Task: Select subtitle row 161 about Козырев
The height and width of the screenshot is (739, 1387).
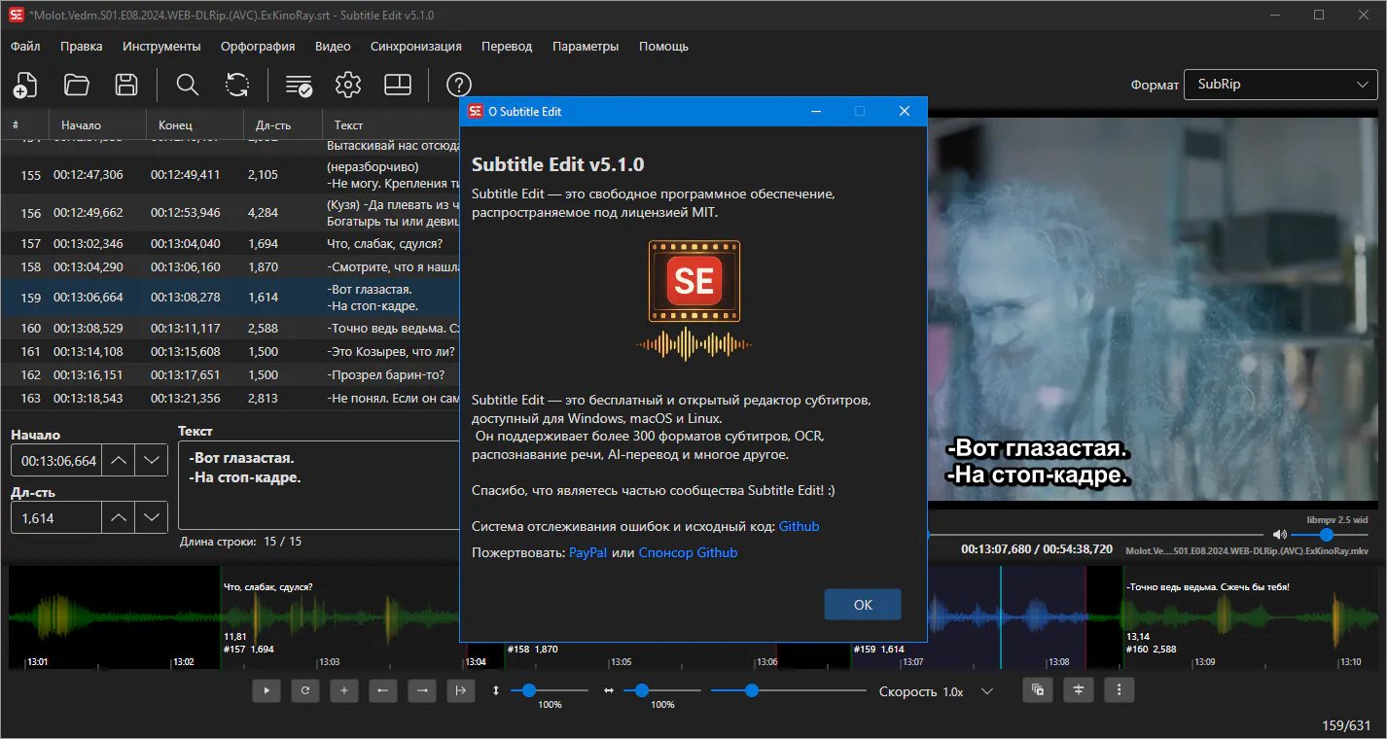Action: pyautogui.click(x=230, y=351)
